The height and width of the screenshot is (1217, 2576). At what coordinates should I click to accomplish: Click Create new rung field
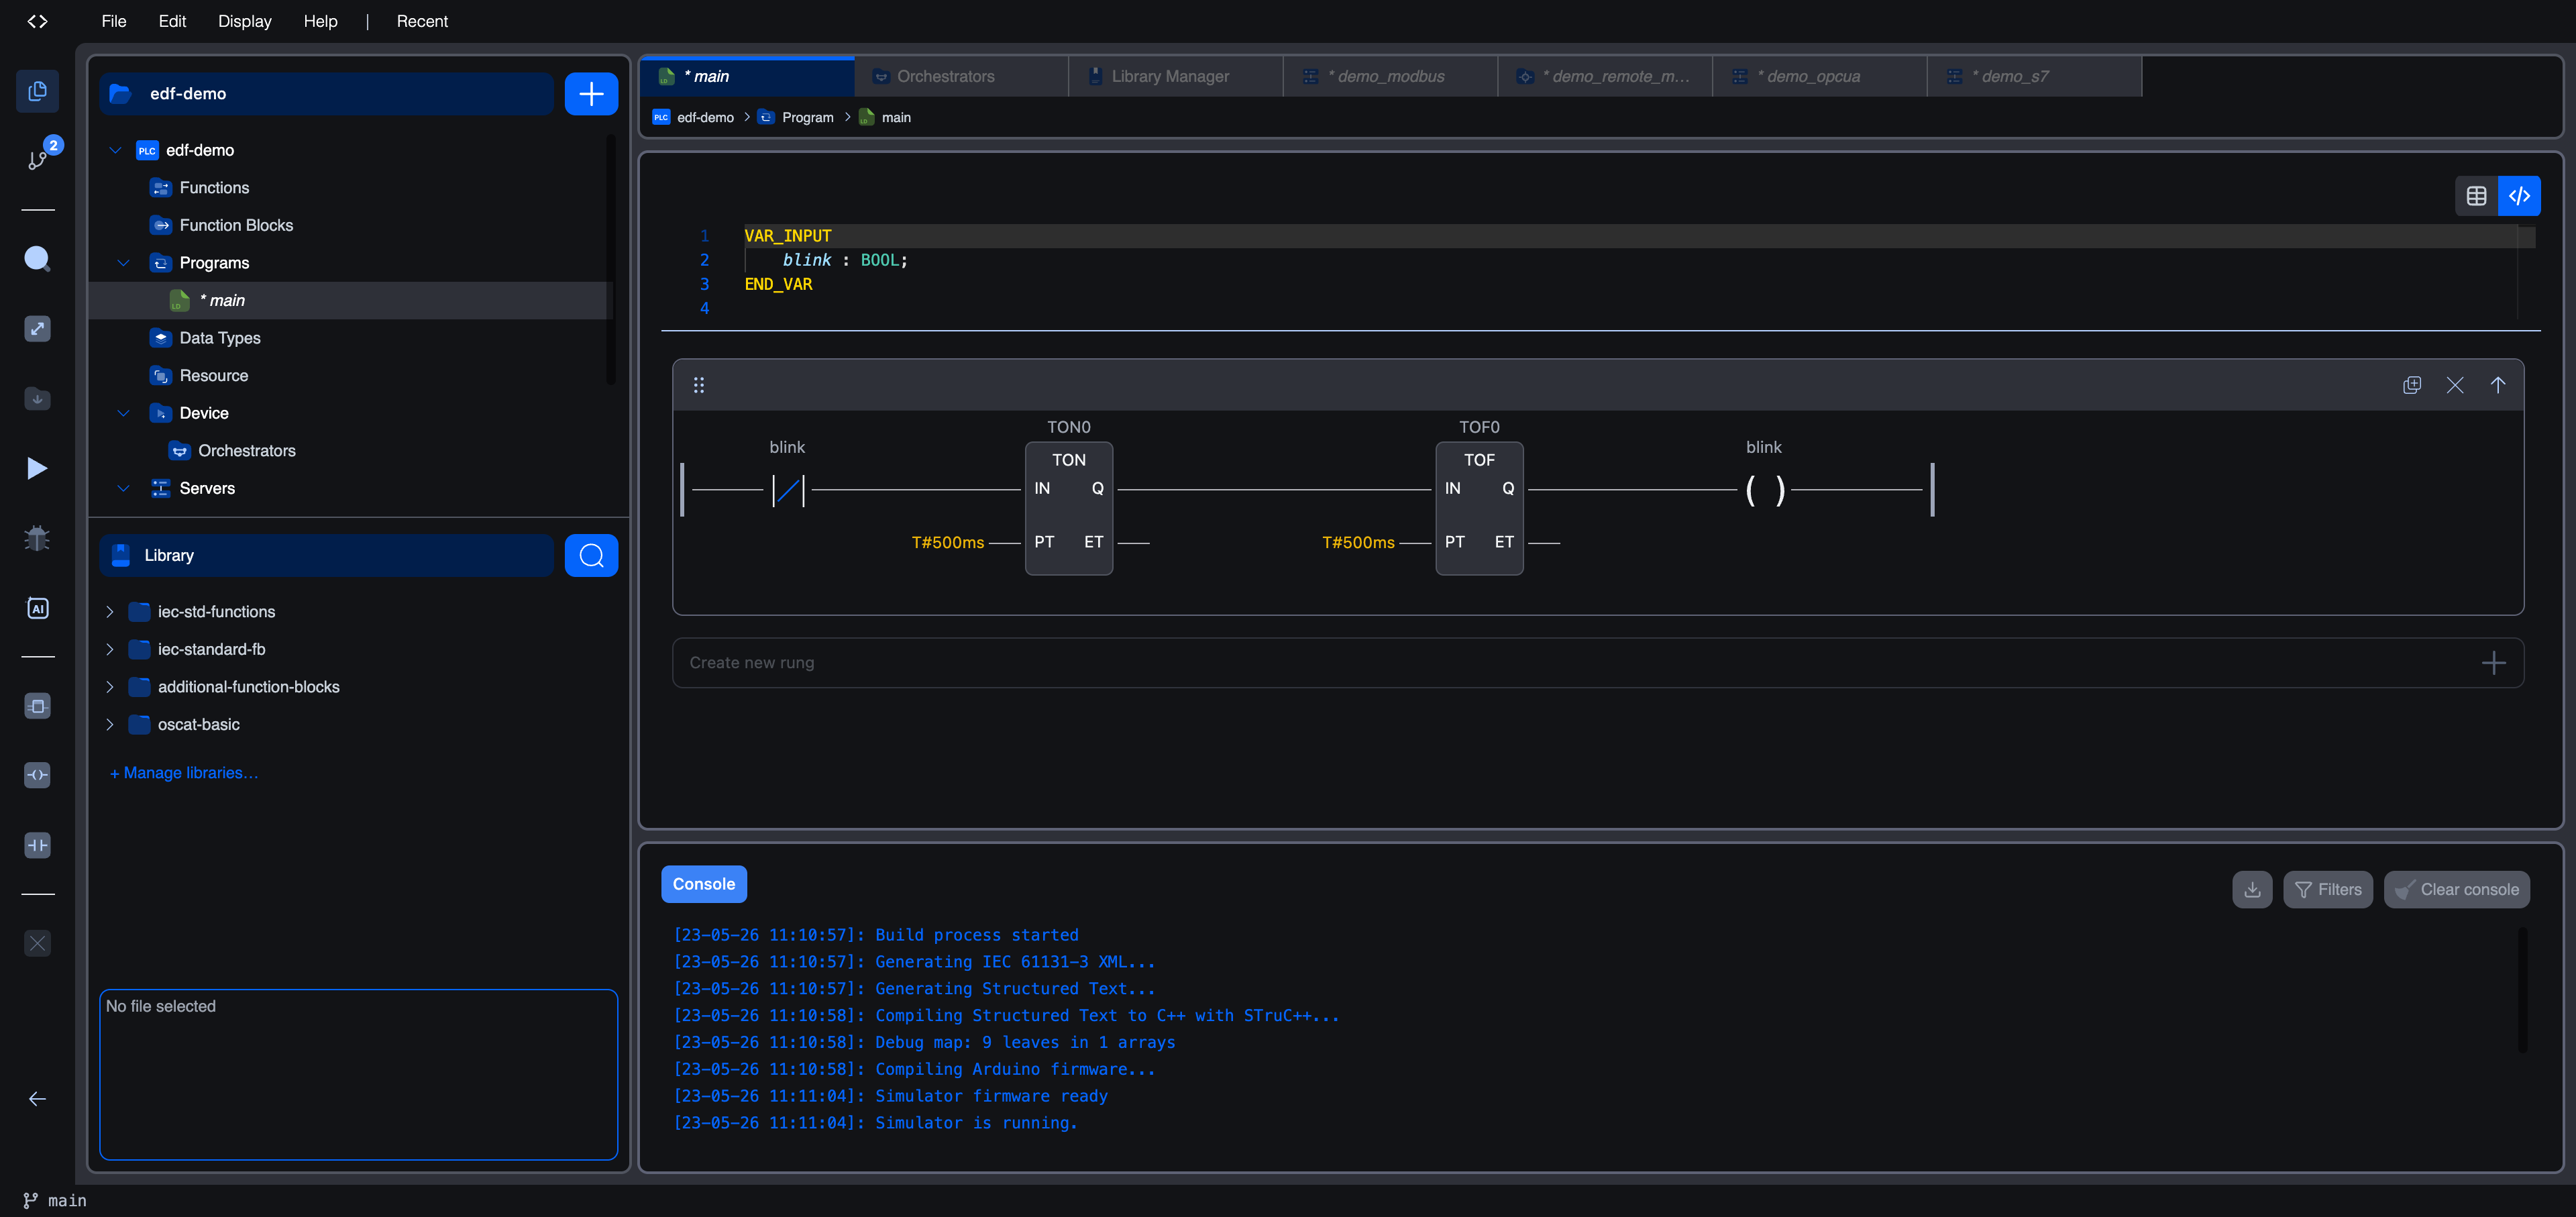1598,663
